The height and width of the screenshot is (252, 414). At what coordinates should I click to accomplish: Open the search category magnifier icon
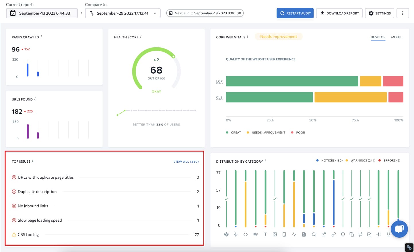tap(314, 234)
